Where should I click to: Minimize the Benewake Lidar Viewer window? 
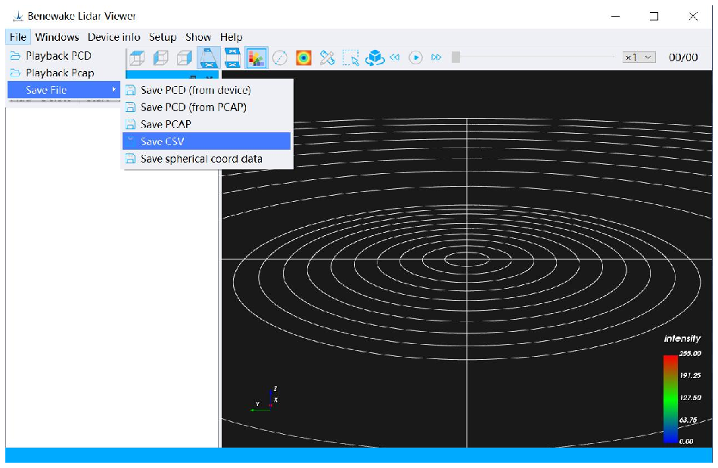(615, 16)
